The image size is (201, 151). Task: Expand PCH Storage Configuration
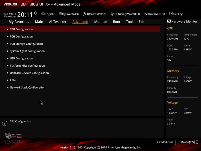(26, 44)
